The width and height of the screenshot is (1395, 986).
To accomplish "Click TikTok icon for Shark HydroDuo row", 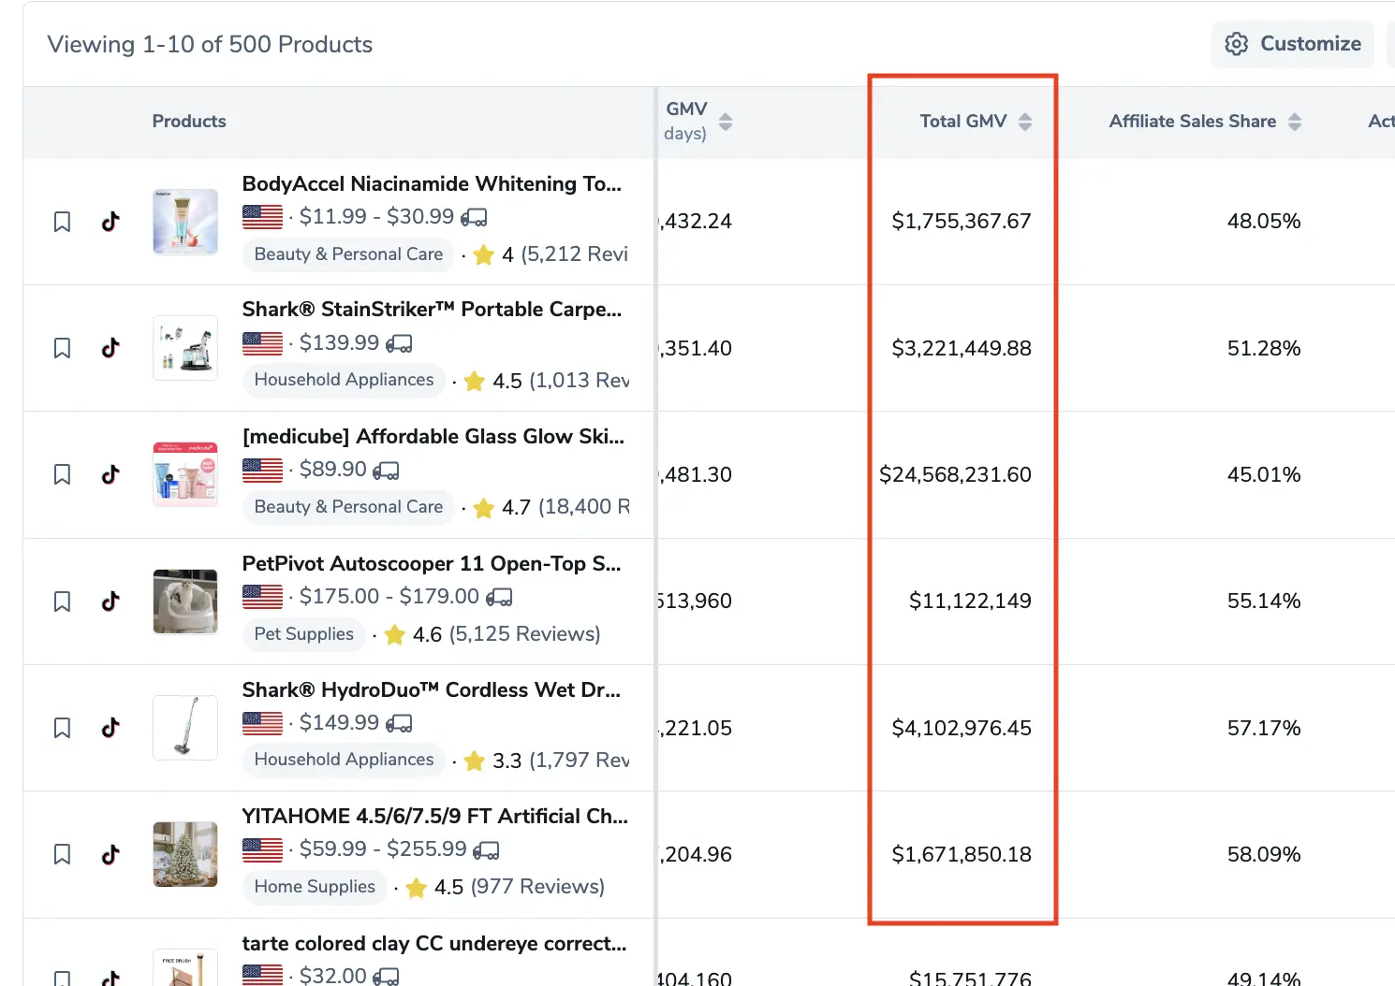I will coord(110,728).
